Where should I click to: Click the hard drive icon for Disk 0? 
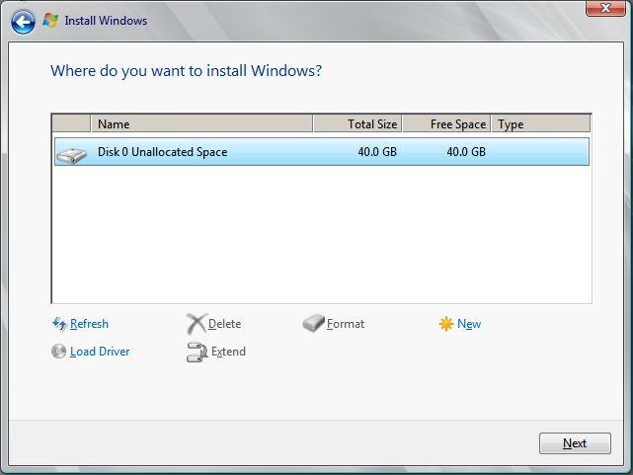(x=71, y=155)
